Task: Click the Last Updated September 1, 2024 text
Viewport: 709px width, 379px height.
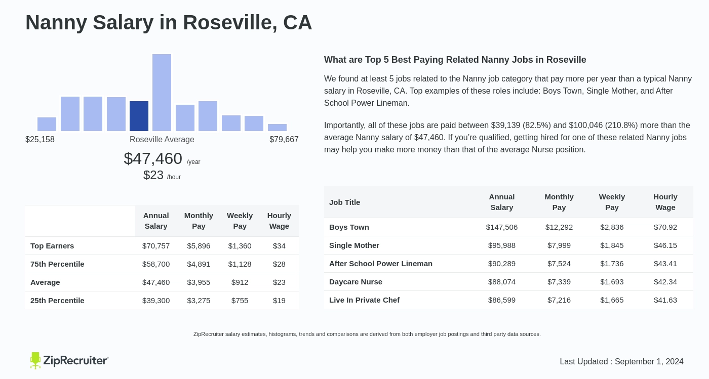Action: (621, 362)
